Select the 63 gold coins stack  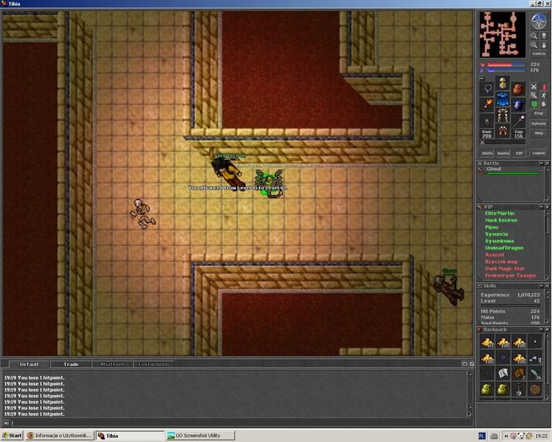click(487, 343)
